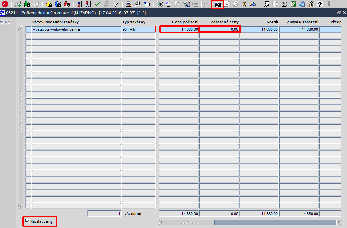Click the ship wheel icon

point(244,4)
